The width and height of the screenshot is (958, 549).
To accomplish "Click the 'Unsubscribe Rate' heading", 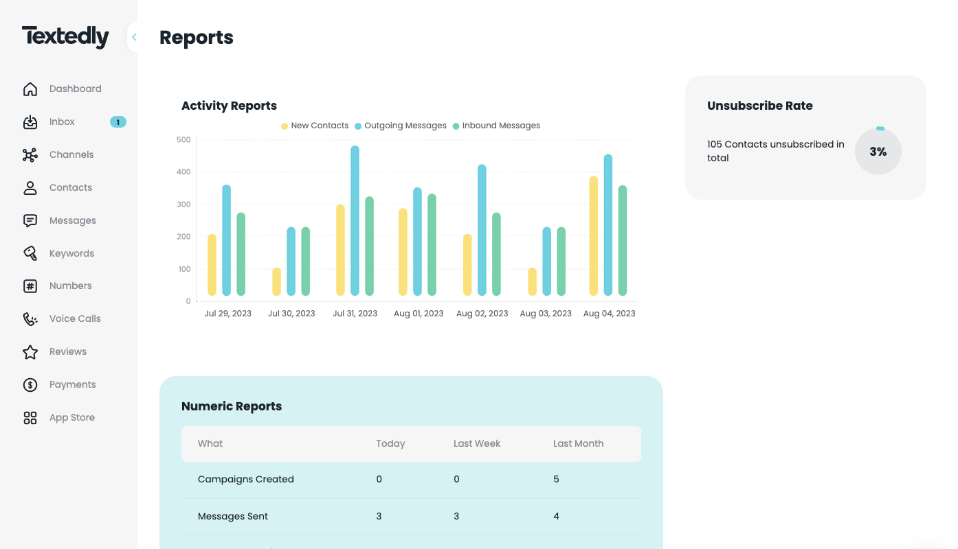I will (x=760, y=106).
